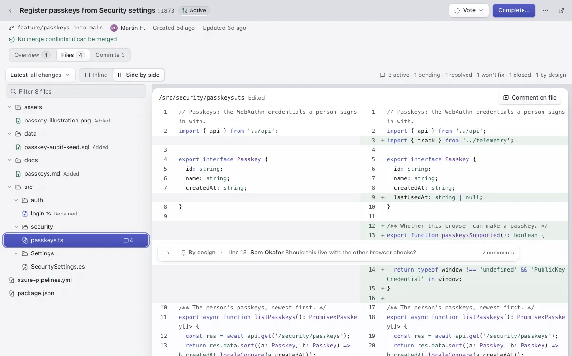Open the more options ellipsis menu
Image resolution: width=572 pixels, height=356 pixels.
pos(545,10)
